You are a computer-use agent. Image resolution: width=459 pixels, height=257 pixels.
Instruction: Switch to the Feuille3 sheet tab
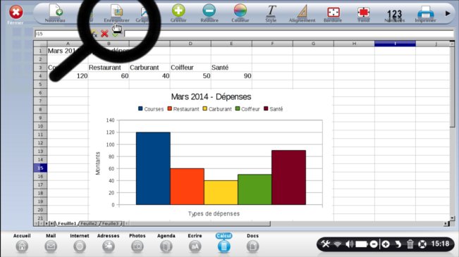coord(111,223)
